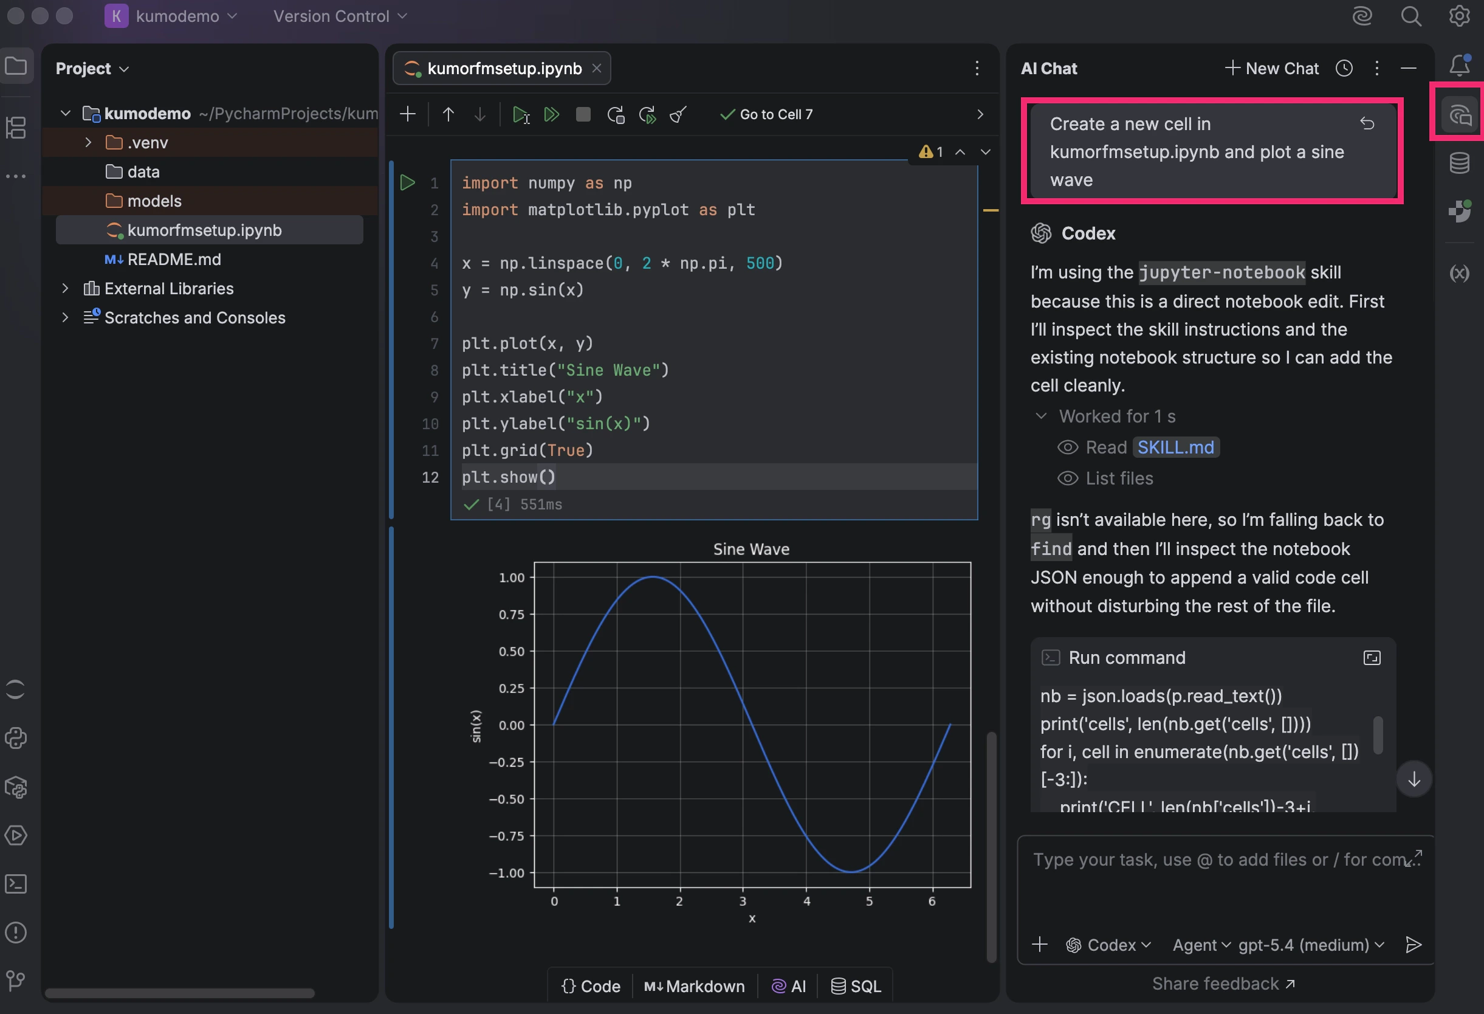Open chat history clock icon
1484x1014 pixels.
(x=1344, y=68)
